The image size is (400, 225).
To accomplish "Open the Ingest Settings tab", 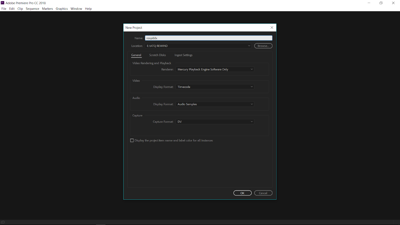I will pyautogui.click(x=183, y=55).
